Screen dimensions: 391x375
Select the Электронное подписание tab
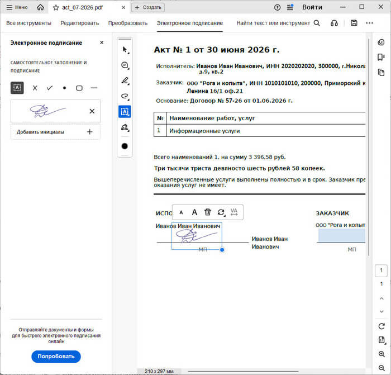[189, 23]
